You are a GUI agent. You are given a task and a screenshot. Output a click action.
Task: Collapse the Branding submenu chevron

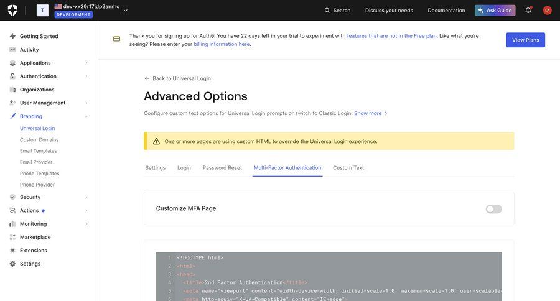coord(86,116)
